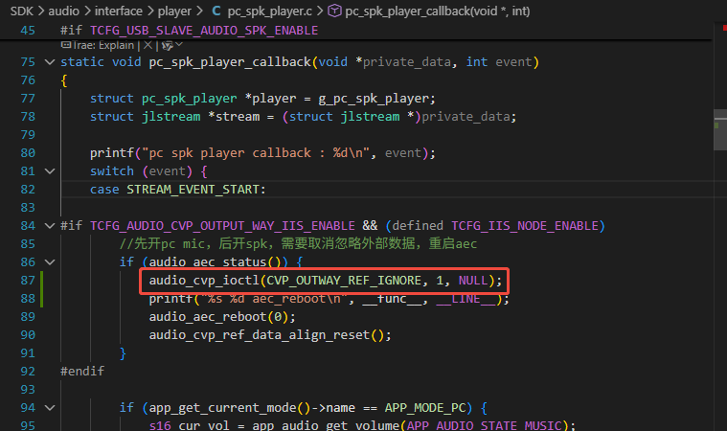
Task: Click TCFG_AUDIO_CVP_OUTPUT_WAY_IIS_ENABLE macro
Action: tap(222, 226)
